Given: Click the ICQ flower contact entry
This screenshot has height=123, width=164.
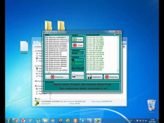Looking at the screenshot, I should point(77,64).
